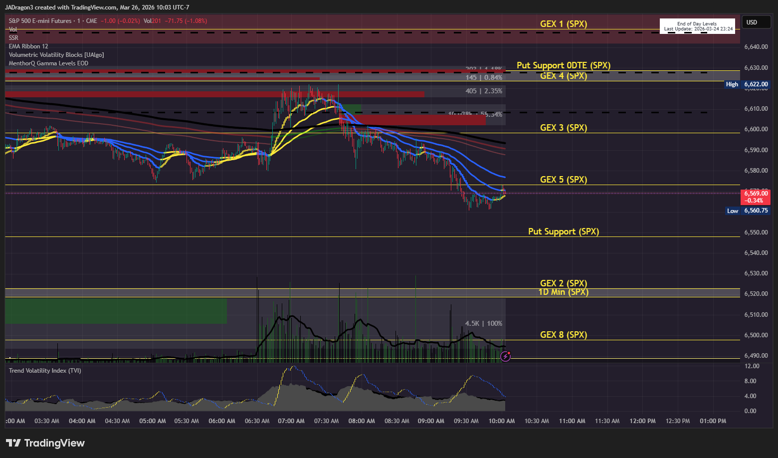Select the Trend Volatility Index (TVI) legend

pos(45,371)
